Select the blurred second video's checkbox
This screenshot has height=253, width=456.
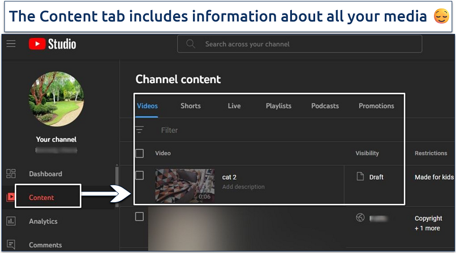[x=139, y=217]
